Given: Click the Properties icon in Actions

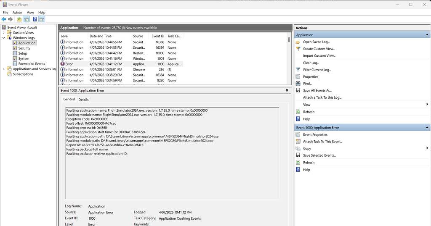Looking at the screenshot, I should [x=298, y=76].
